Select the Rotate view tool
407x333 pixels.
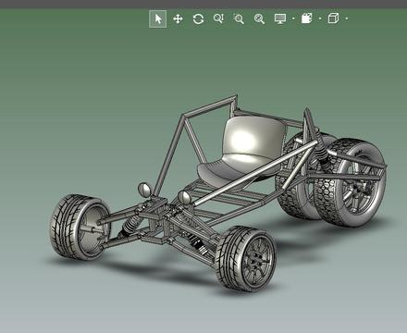[x=198, y=18]
